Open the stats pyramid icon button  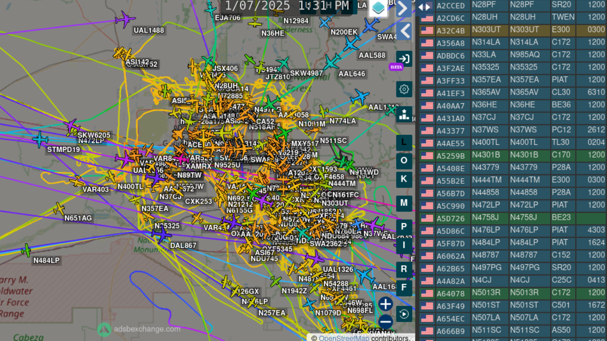tap(404, 114)
